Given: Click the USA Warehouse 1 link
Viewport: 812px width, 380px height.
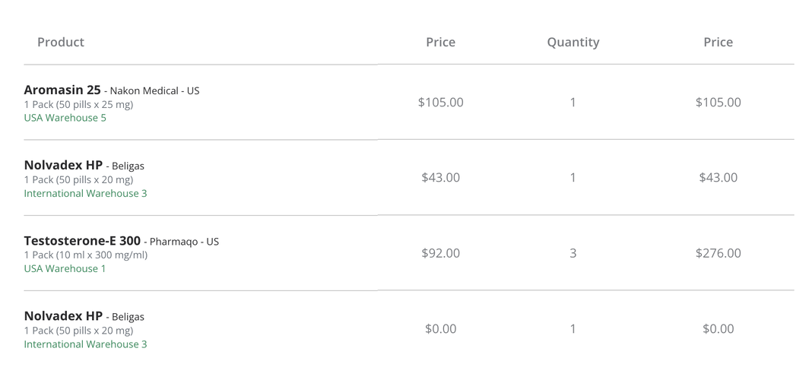Looking at the screenshot, I should coord(65,268).
